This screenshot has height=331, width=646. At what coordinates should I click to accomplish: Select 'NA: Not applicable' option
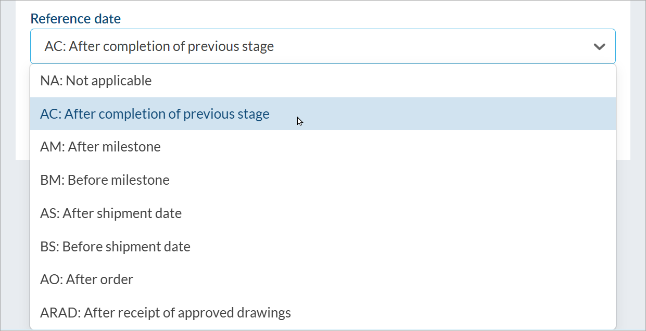point(96,81)
